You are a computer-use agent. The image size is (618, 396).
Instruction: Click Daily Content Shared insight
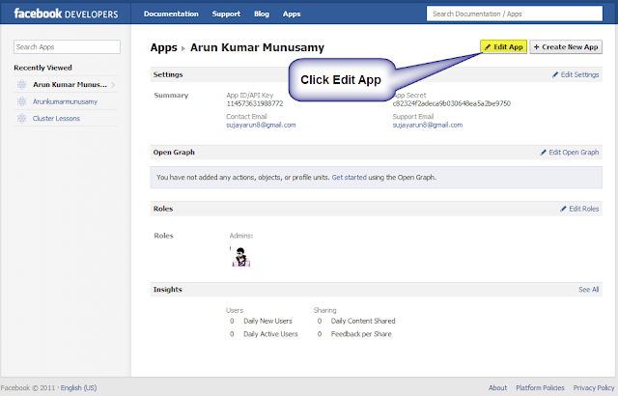363,321
